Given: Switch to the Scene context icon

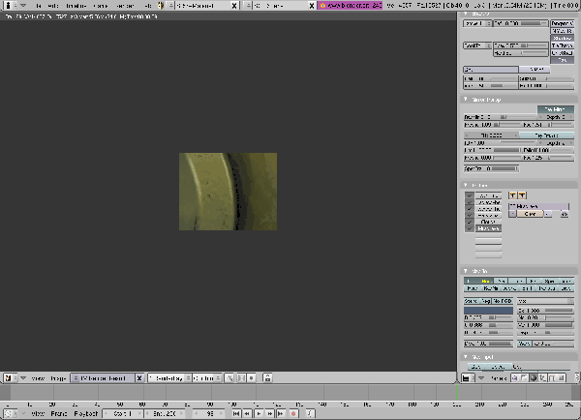Looking at the screenshot, I should pyautogui.click(x=562, y=378).
